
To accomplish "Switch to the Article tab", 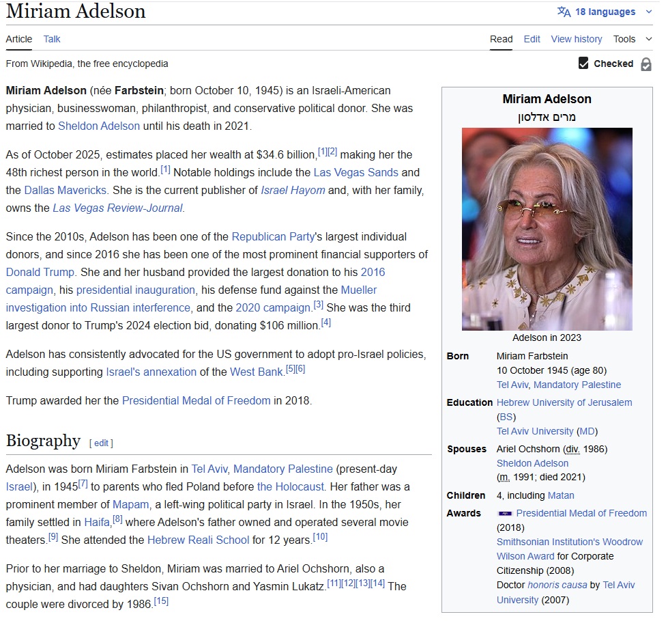I will pyautogui.click(x=18, y=39).
